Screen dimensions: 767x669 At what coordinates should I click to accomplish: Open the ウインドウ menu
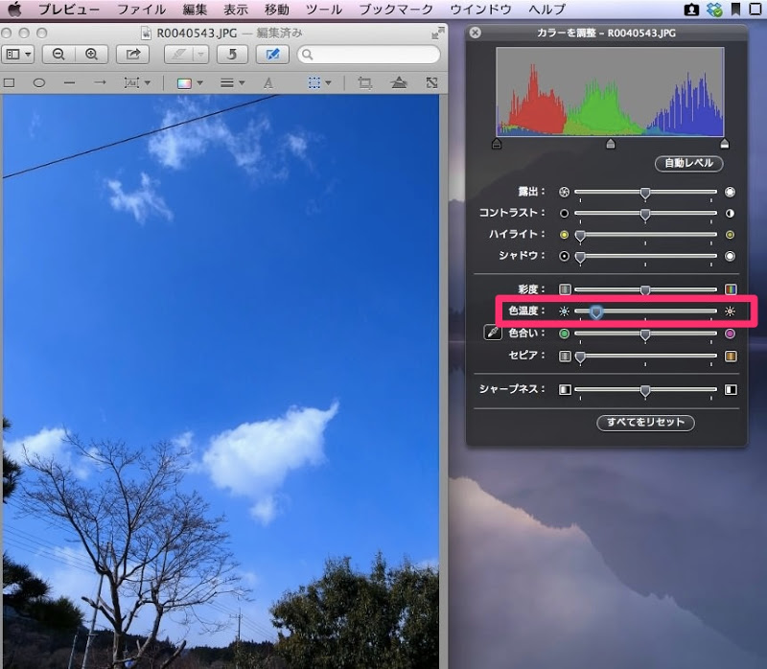tap(481, 10)
